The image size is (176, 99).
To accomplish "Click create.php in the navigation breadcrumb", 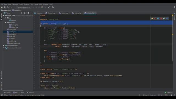I will (x=16, y=10).
